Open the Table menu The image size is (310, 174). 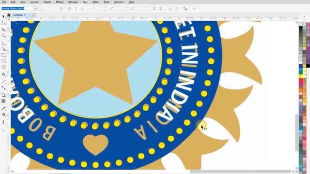click(95, 2)
